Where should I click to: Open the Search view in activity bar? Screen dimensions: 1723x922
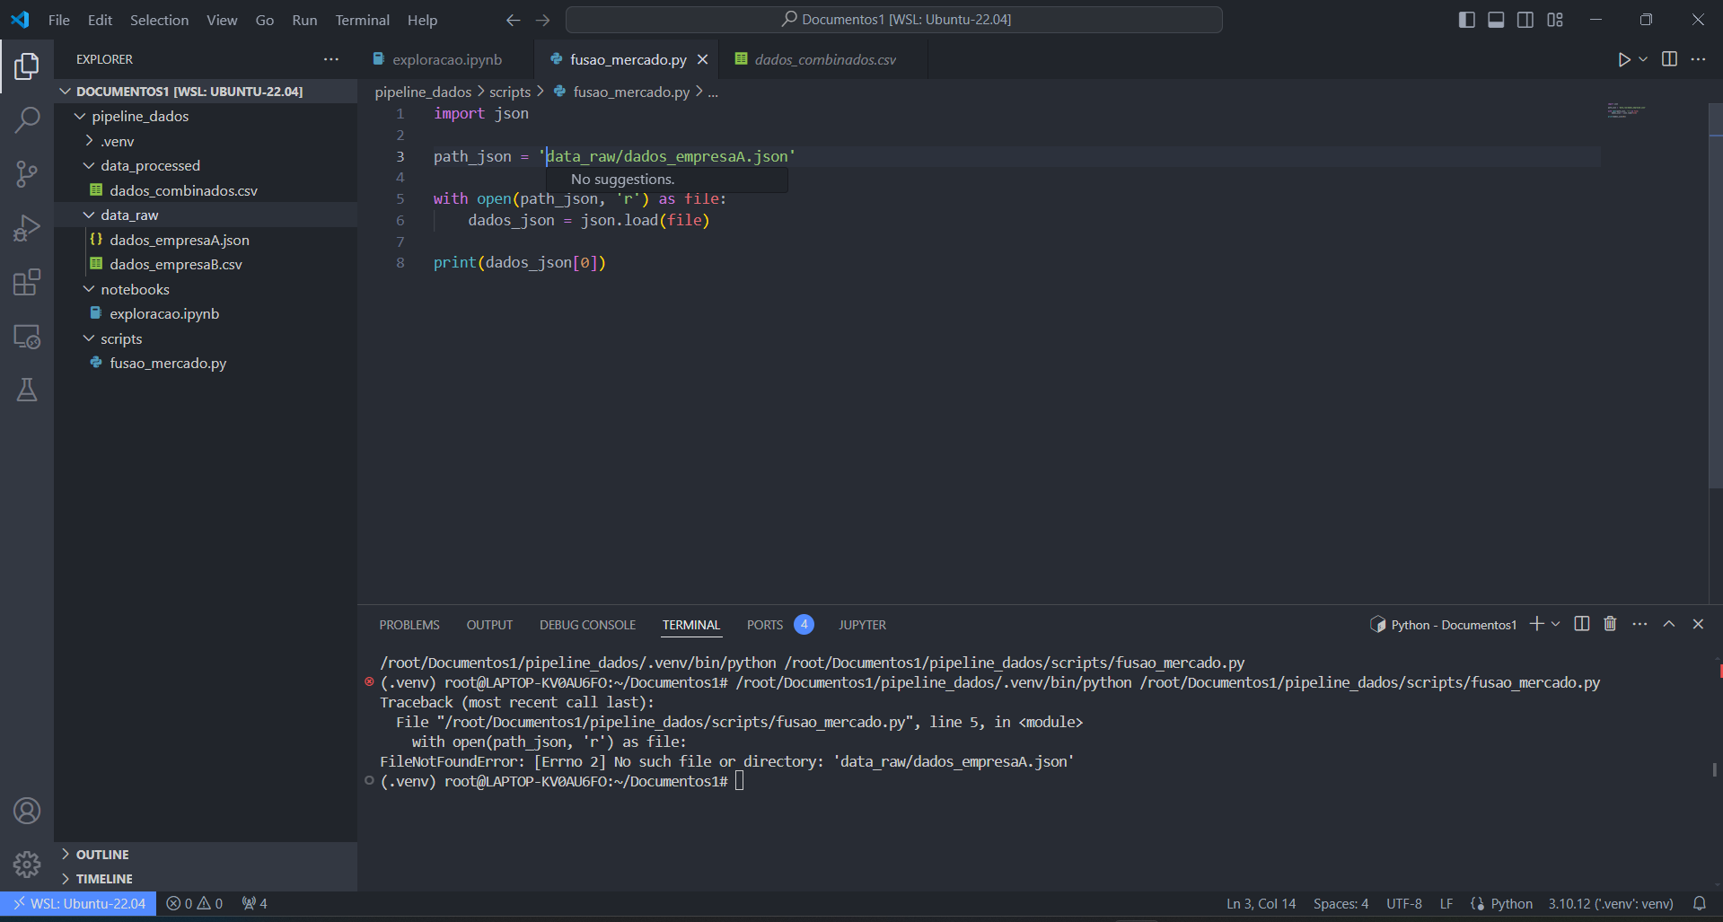[27, 119]
